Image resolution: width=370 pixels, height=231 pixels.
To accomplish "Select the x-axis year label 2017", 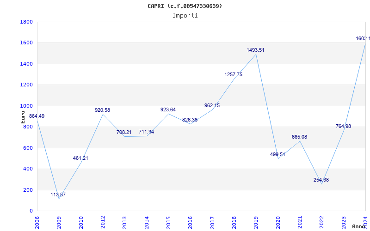I will tap(212, 223).
